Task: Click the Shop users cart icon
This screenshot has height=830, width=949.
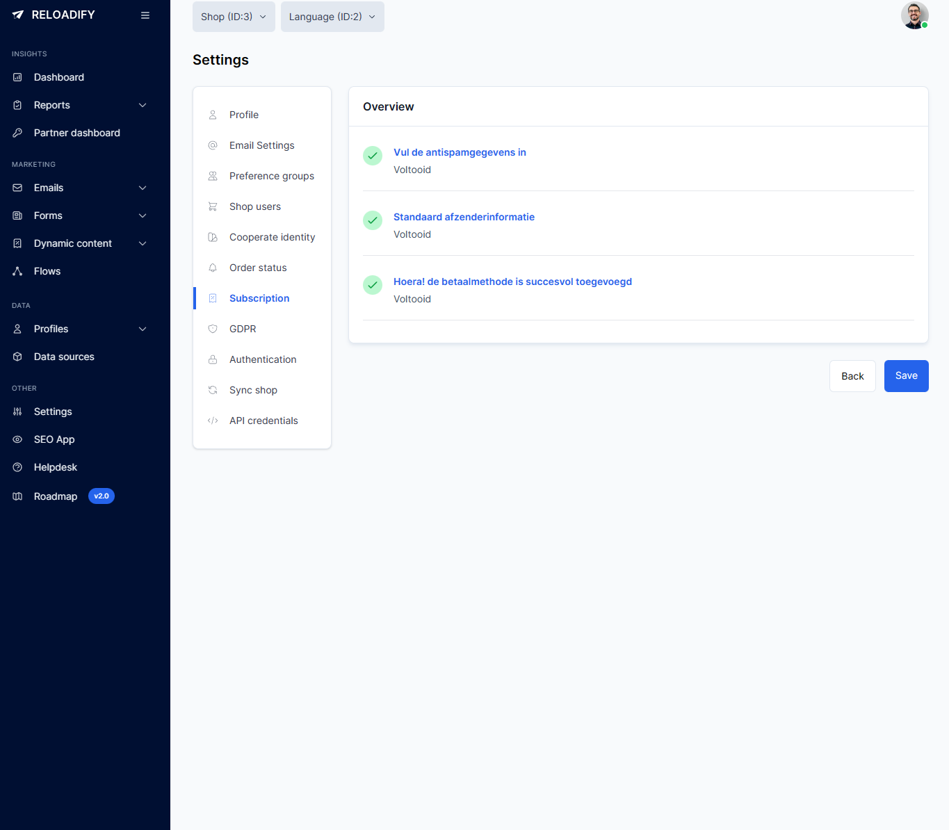Action: [213, 206]
